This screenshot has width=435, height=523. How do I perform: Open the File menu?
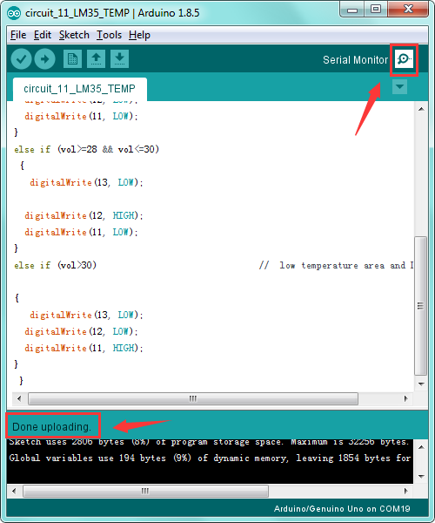coord(18,35)
